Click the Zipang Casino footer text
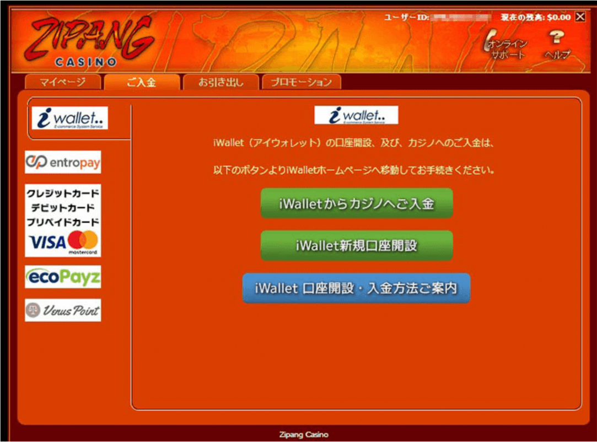 pyautogui.click(x=303, y=434)
